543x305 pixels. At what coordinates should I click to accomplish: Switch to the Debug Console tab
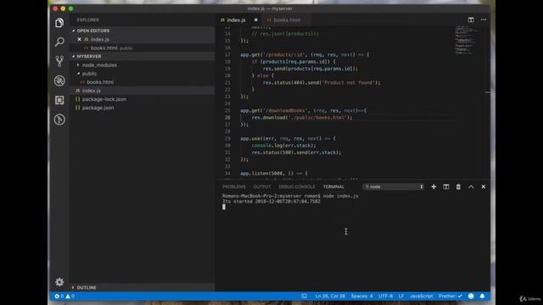pyautogui.click(x=297, y=186)
